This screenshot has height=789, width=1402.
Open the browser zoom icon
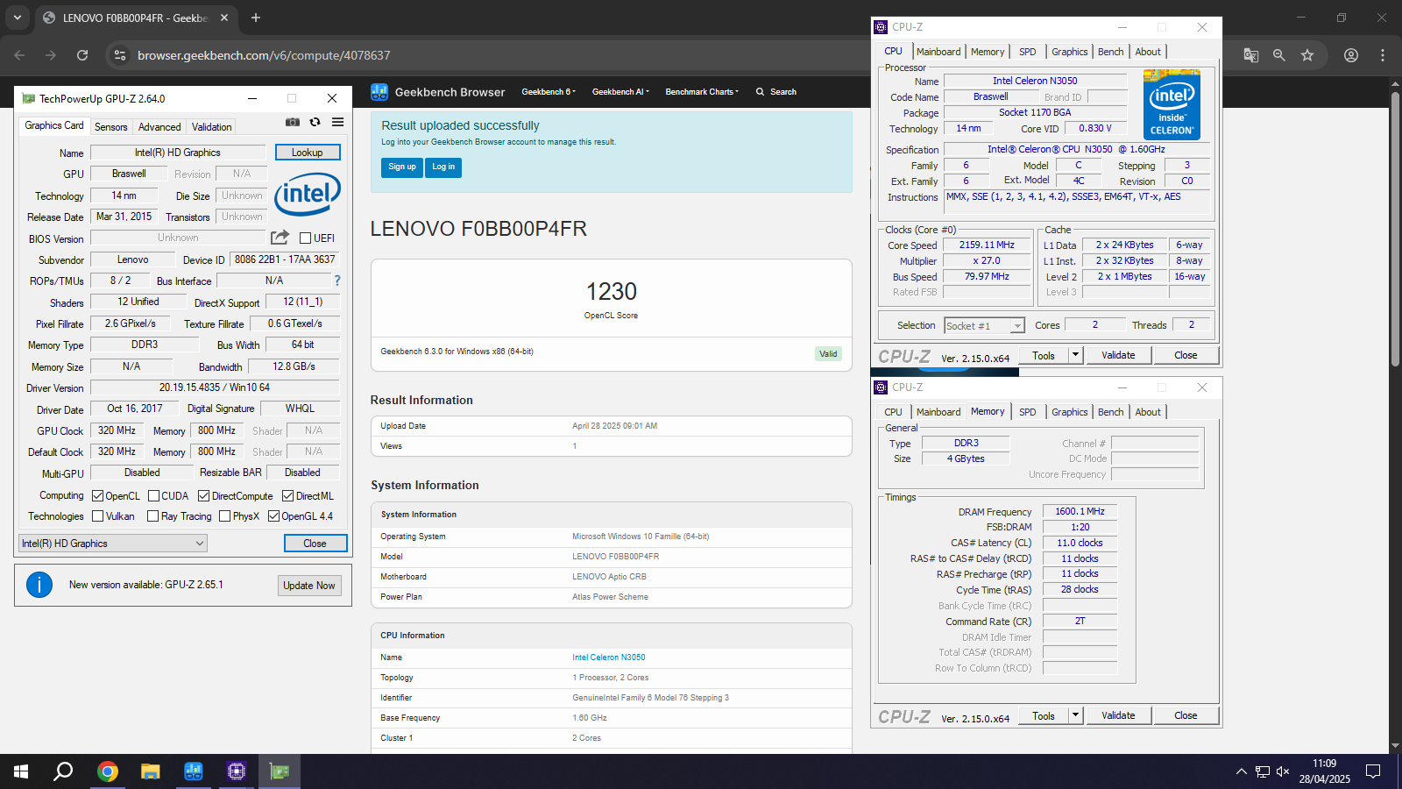point(1279,55)
